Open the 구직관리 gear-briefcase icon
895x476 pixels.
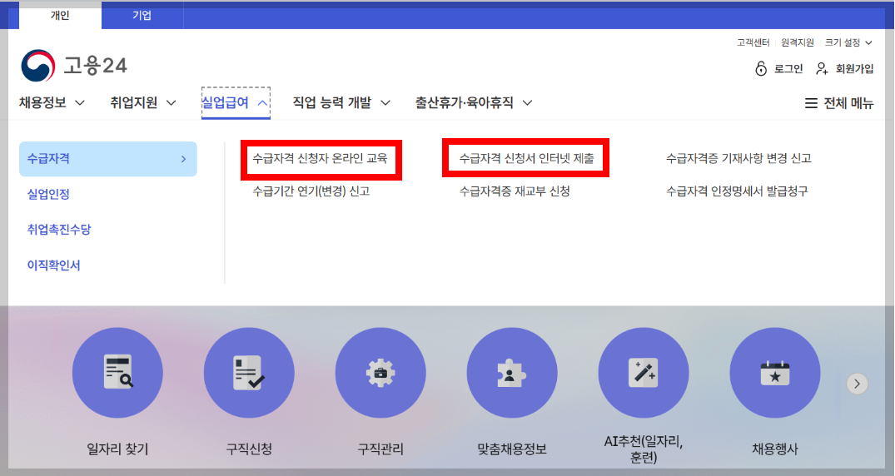point(380,373)
